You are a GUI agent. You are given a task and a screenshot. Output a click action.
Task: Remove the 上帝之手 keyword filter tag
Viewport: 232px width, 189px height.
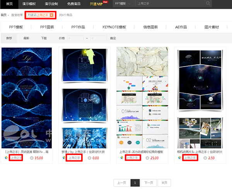coord(51,15)
